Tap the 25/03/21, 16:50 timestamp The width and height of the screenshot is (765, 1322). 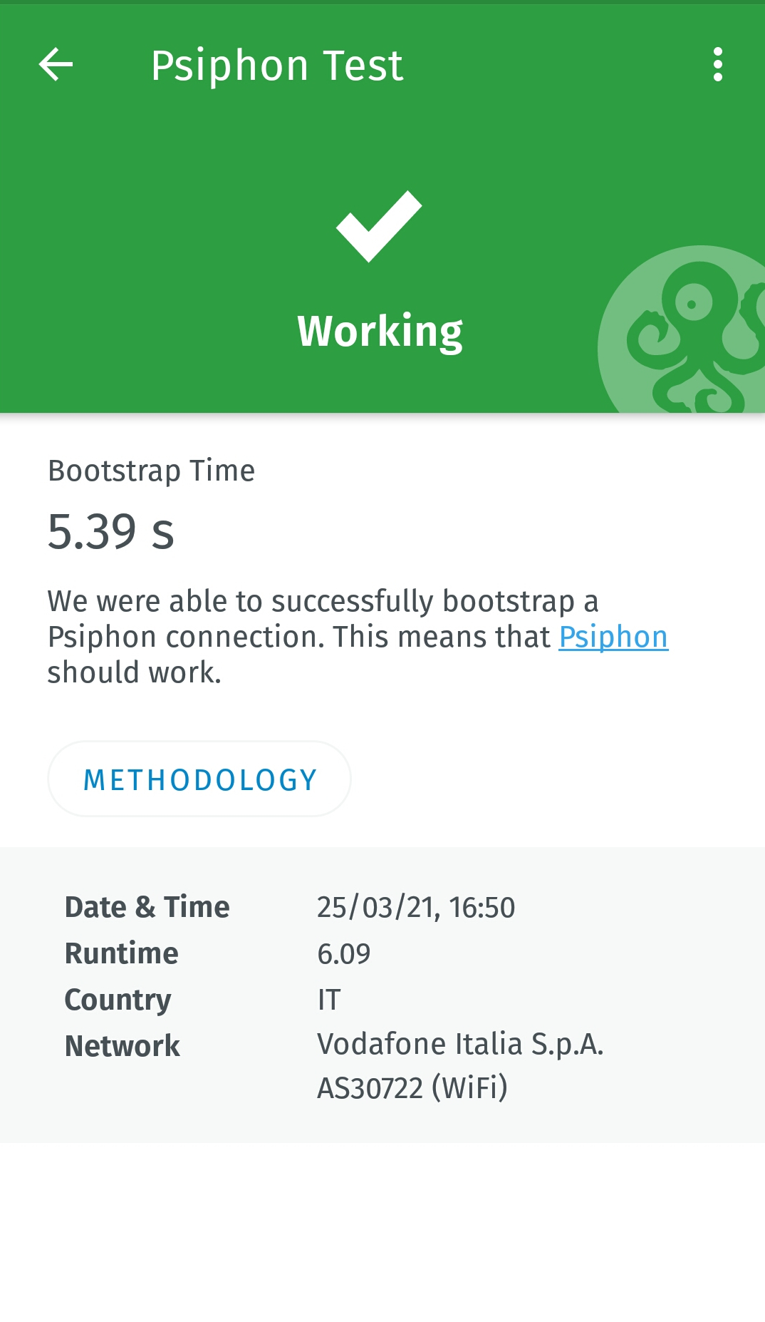(x=416, y=907)
